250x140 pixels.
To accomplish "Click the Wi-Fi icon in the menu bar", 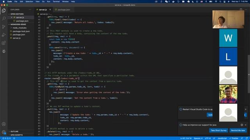I will (x=216, y=2).
